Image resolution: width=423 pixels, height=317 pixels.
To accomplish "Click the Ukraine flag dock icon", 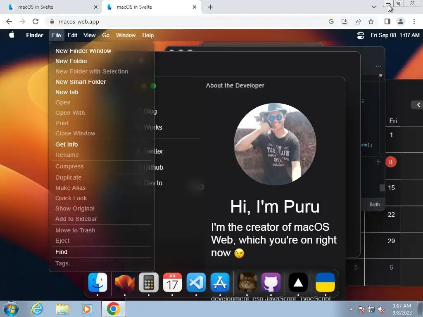I will tap(326, 282).
